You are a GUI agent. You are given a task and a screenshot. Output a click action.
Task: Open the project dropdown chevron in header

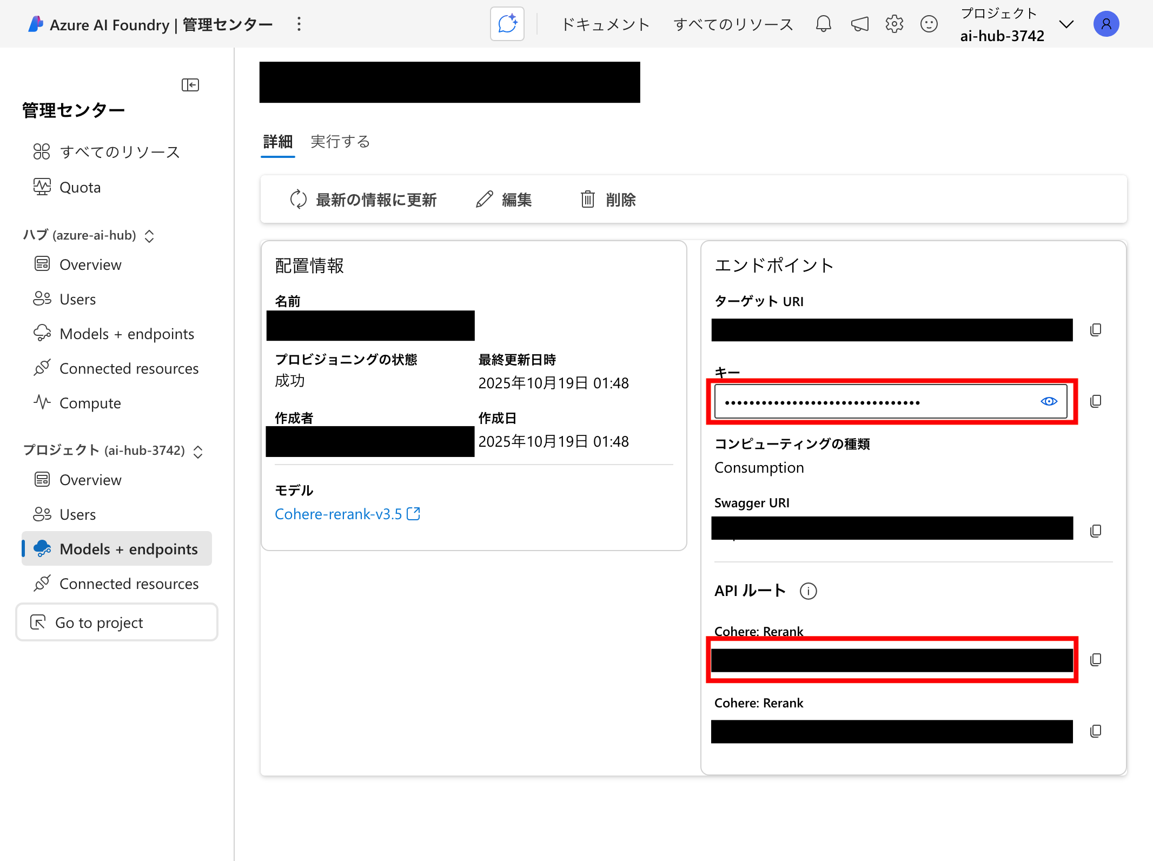[x=1066, y=24]
